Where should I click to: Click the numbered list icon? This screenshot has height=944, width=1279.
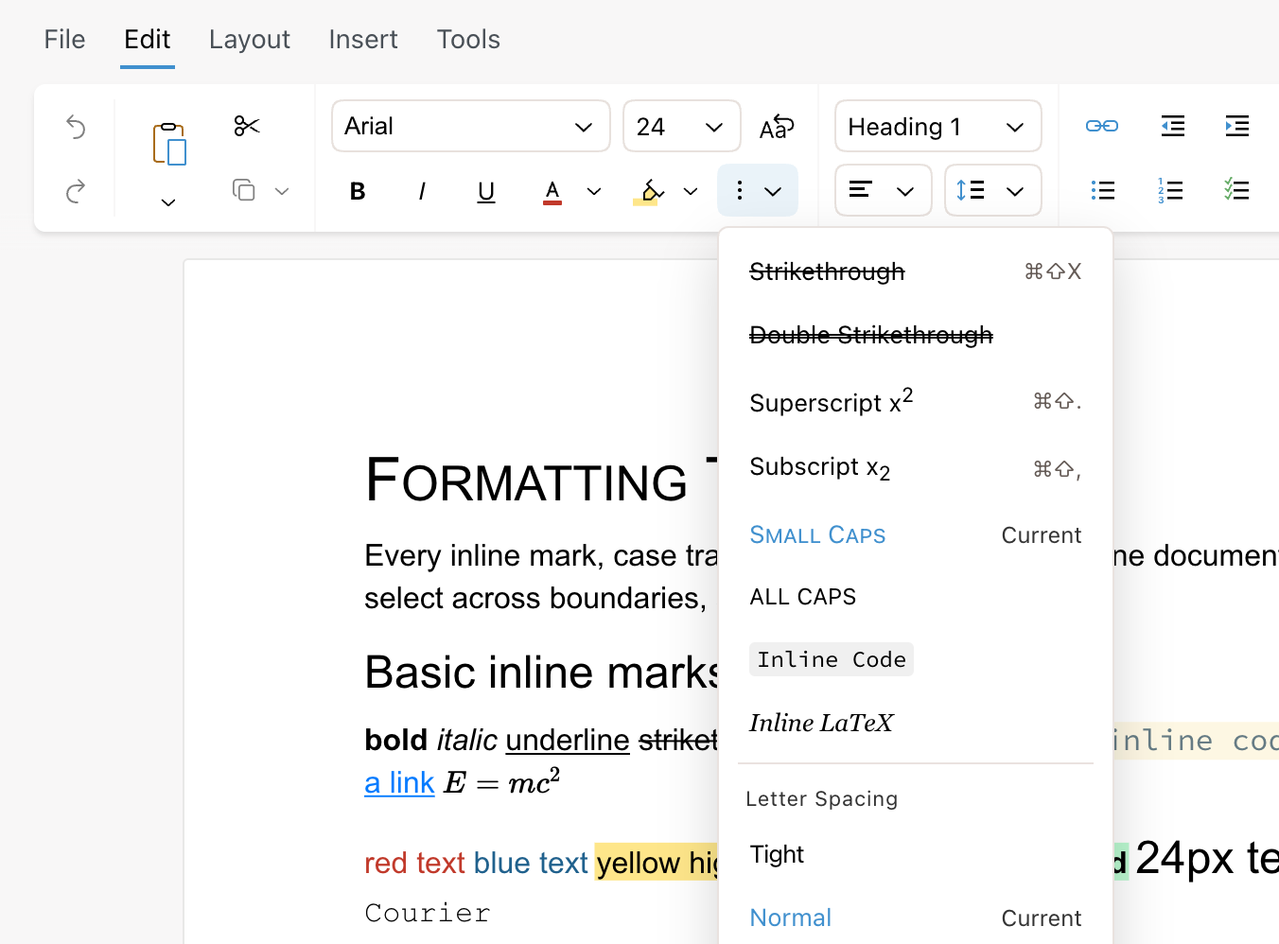[1170, 190]
